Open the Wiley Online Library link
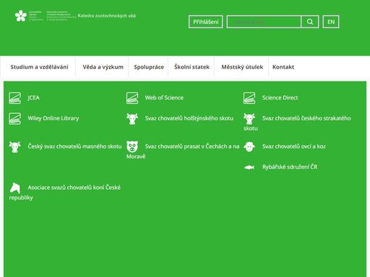Viewport: 370px width, 277px height. click(x=53, y=118)
